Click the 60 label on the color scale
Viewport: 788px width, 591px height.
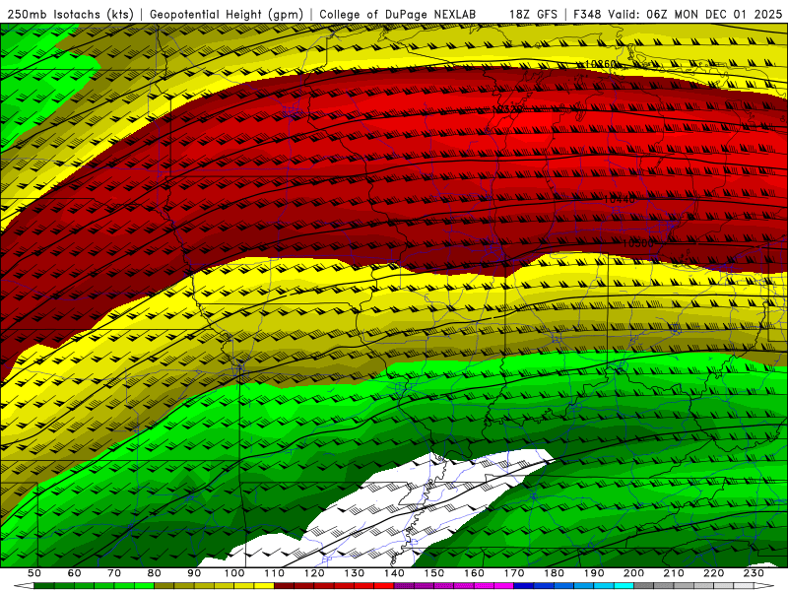click(75, 573)
